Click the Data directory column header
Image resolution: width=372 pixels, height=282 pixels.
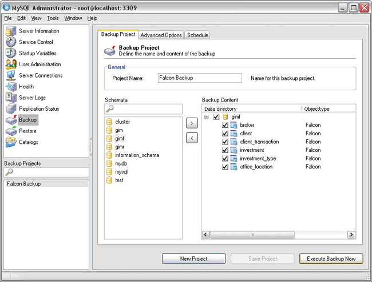(x=251, y=109)
